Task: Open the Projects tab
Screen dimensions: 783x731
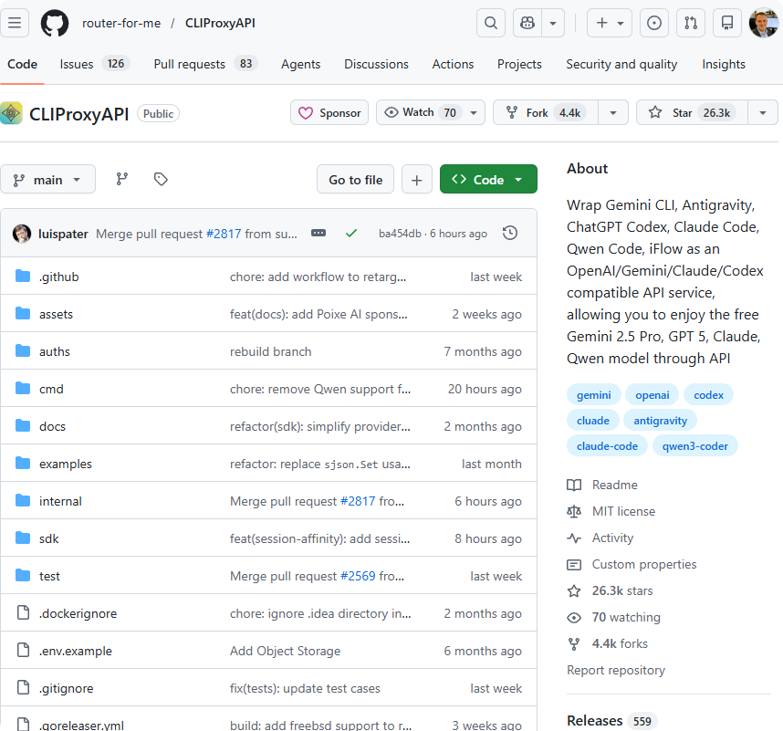Action: [x=519, y=65]
